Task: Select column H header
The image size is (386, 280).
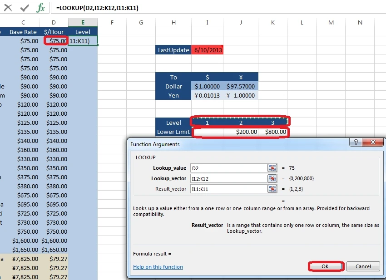Action: point(173,23)
